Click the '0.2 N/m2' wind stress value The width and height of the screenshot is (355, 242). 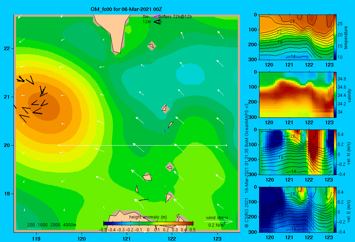click(x=217, y=225)
